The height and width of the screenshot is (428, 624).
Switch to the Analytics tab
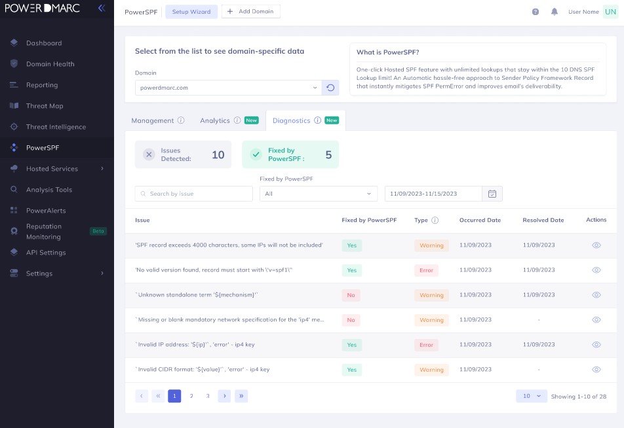point(215,120)
